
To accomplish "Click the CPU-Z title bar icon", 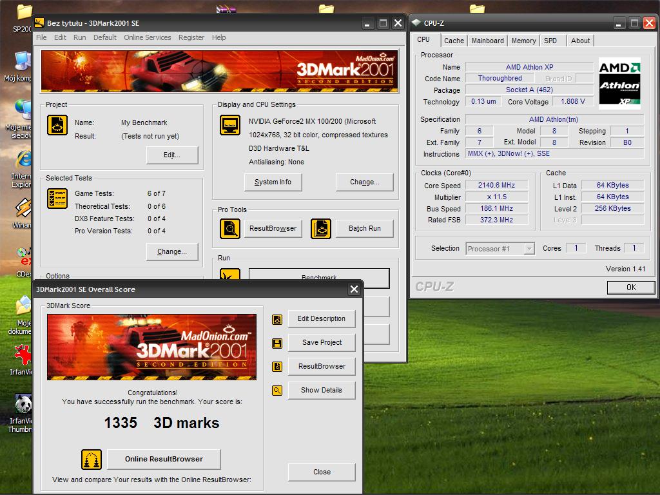I will tap(417, 23).
